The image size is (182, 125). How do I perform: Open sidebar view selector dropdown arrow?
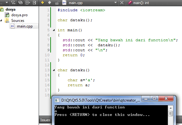pos(7,2)
